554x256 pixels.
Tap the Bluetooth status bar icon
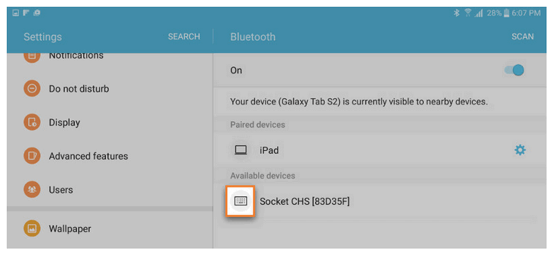[x=456, y=13]
